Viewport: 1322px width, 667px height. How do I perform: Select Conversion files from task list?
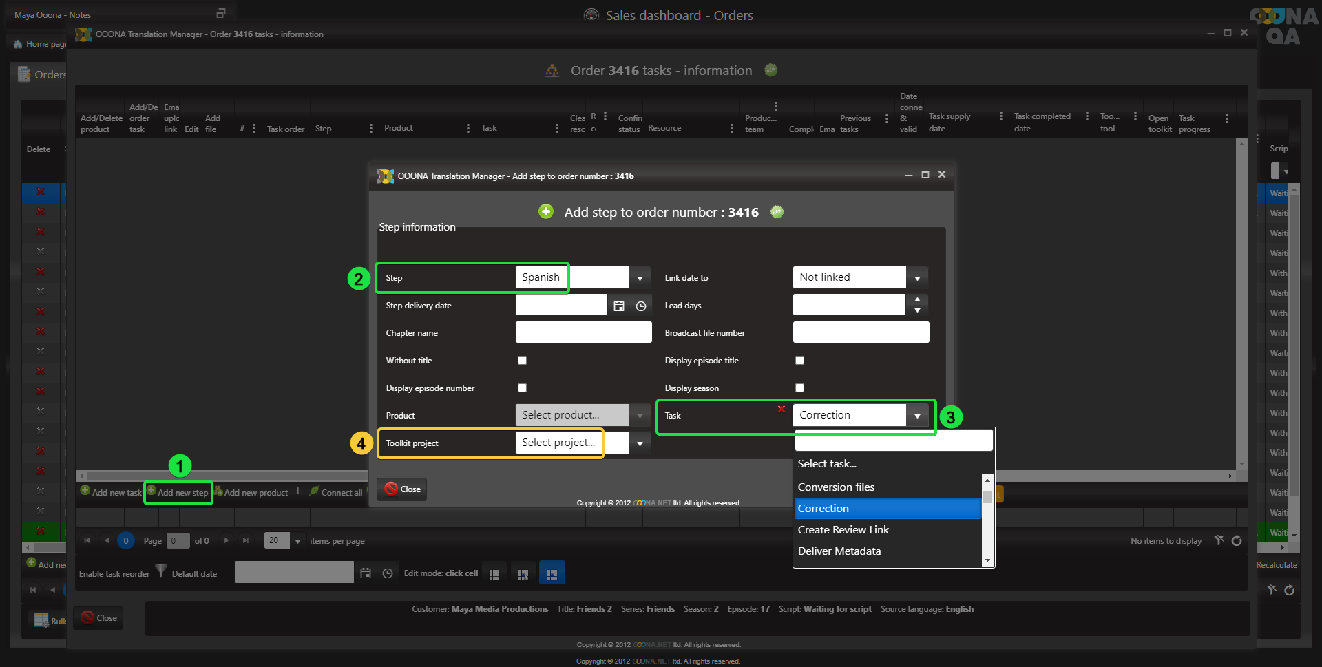836,487
